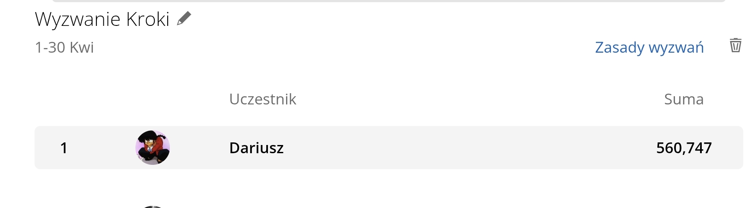Open the Zasady wyzwań link
Screen dimensions: 748x208
[x=649, y=47]
